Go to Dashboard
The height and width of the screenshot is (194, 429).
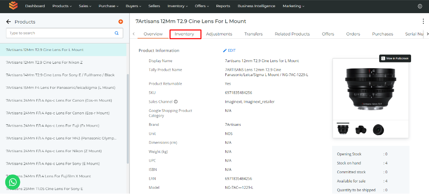pyautogui.click(x=35, y=6)
